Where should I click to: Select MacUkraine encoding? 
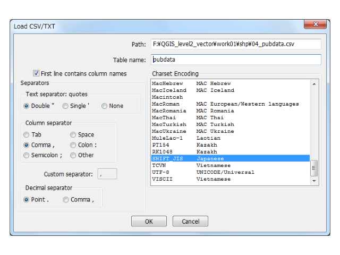pos(231,131)
